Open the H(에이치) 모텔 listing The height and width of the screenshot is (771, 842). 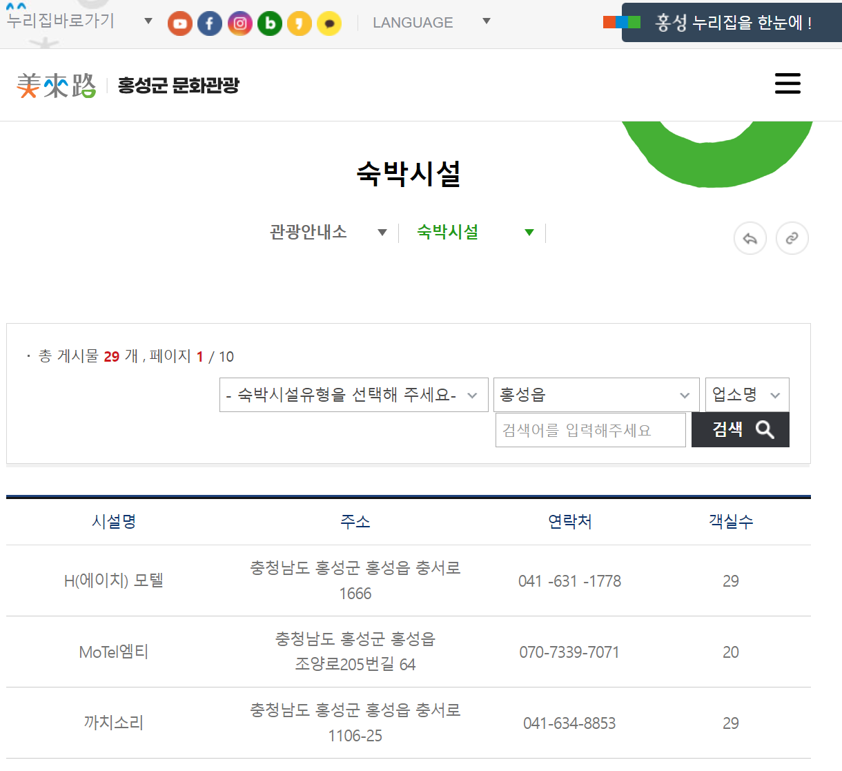click(113, 580)
